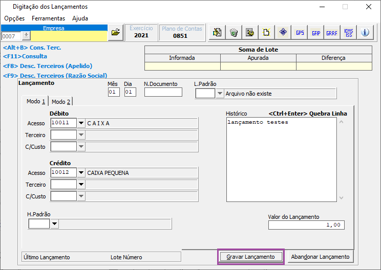The image size is (381, 270).
Task: Click the Soma de Lote Informada cell
Action: tap(182, 66)
